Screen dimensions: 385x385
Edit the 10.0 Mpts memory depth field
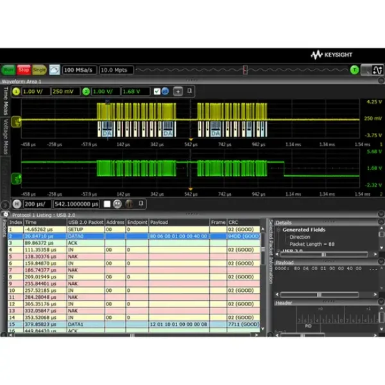[x=116, y=70]
